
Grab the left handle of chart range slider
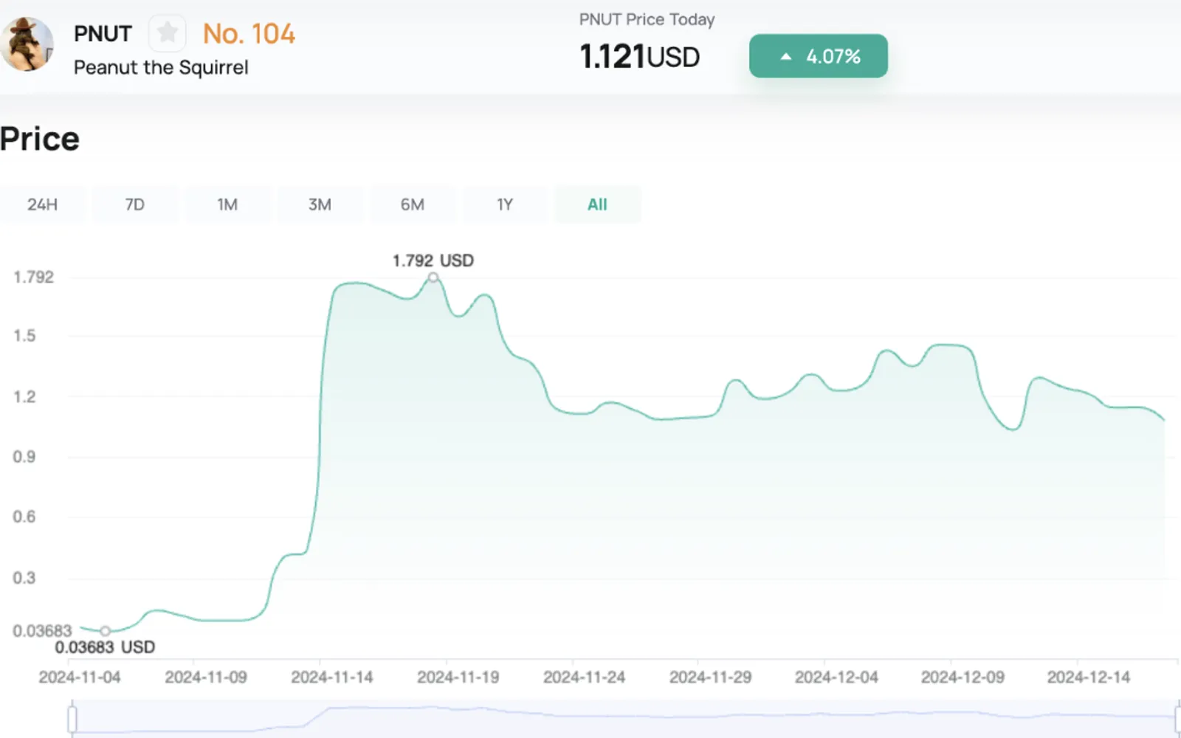coord(72,719)
